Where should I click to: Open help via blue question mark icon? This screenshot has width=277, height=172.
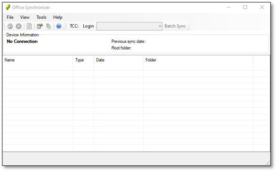(59, 26)
